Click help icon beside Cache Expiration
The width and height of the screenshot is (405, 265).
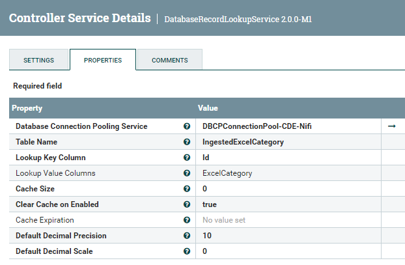(187, 220)
